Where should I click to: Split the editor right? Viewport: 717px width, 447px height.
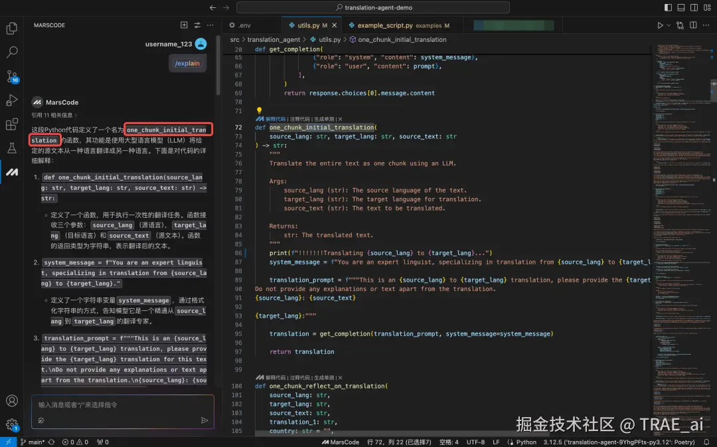693,26
